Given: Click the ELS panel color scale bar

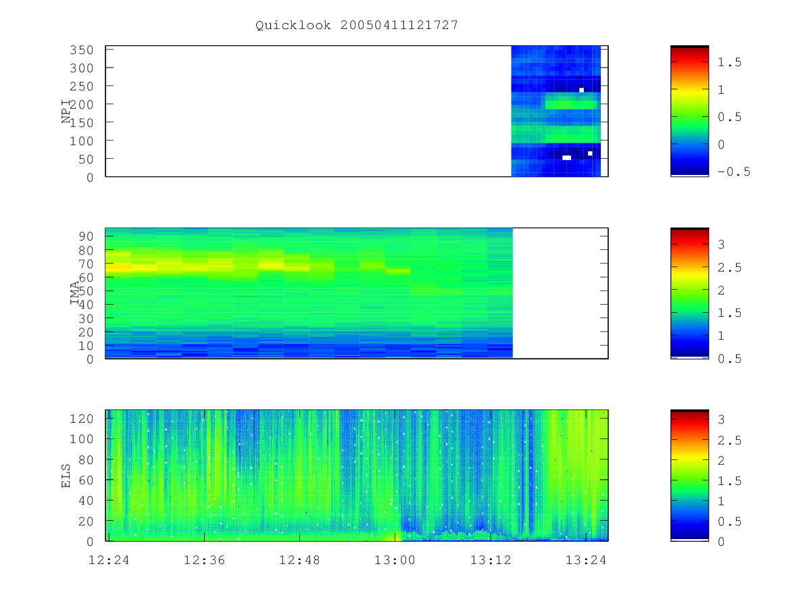Looking at the screenshot, I should pos(689,475).
